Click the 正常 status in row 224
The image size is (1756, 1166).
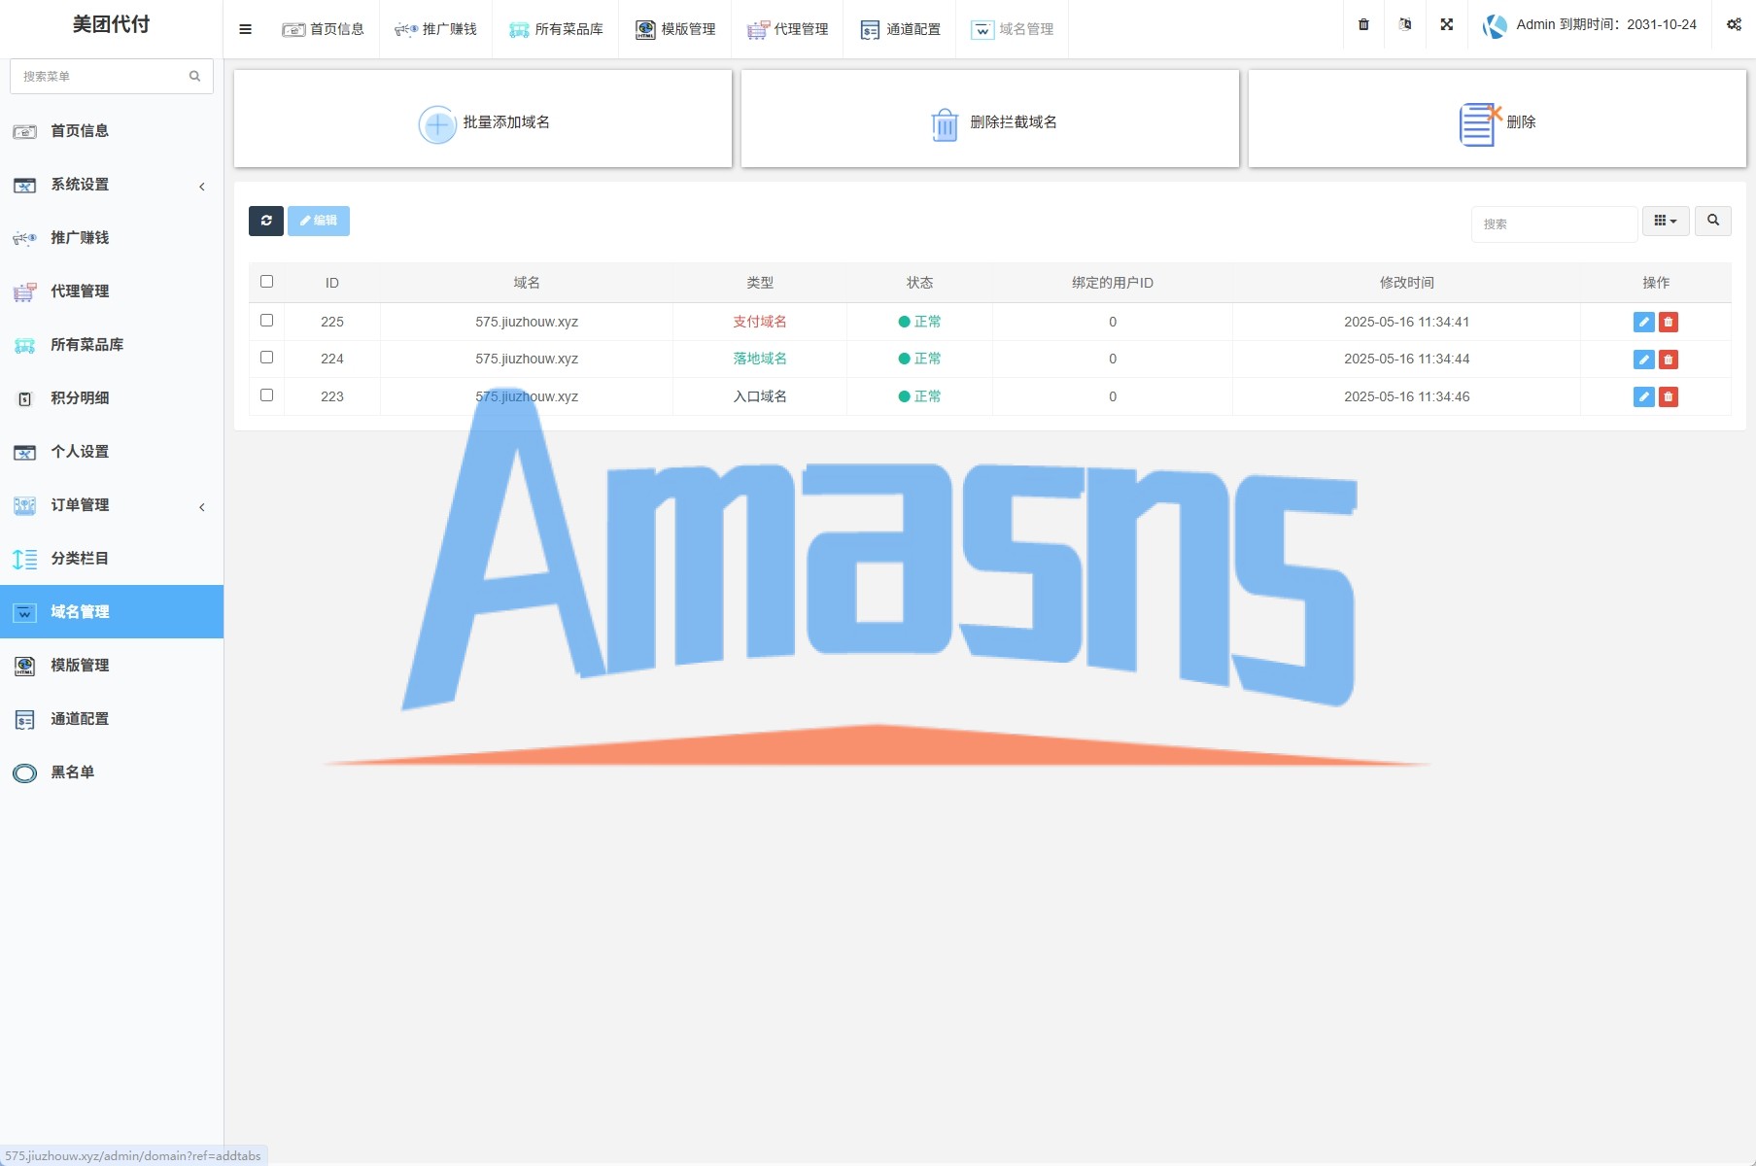(x=920, y=359)
